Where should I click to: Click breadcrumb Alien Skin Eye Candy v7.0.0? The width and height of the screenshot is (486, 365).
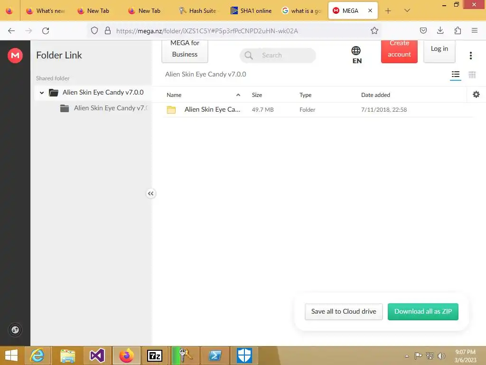[206, 74]
